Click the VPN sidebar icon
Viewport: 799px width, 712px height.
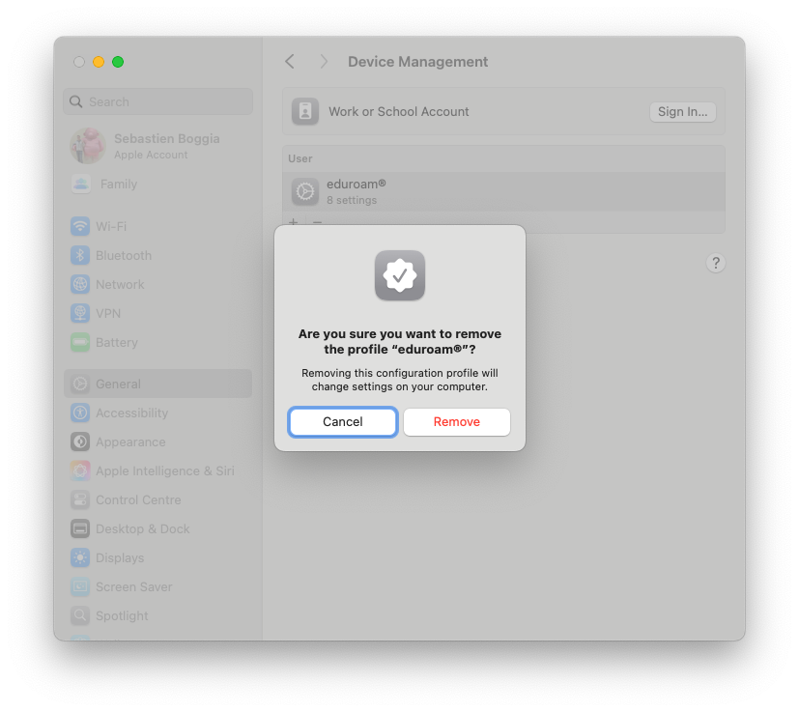pyautogui.click(x=80, y=313)
